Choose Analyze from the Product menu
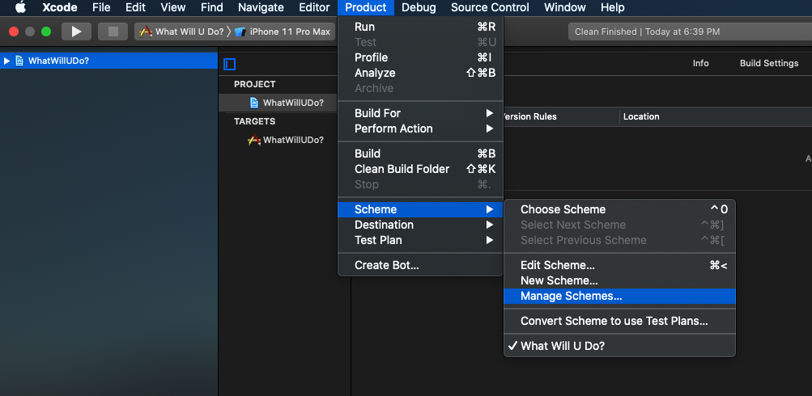The image size is (812, 396). [x=420, y=73]
